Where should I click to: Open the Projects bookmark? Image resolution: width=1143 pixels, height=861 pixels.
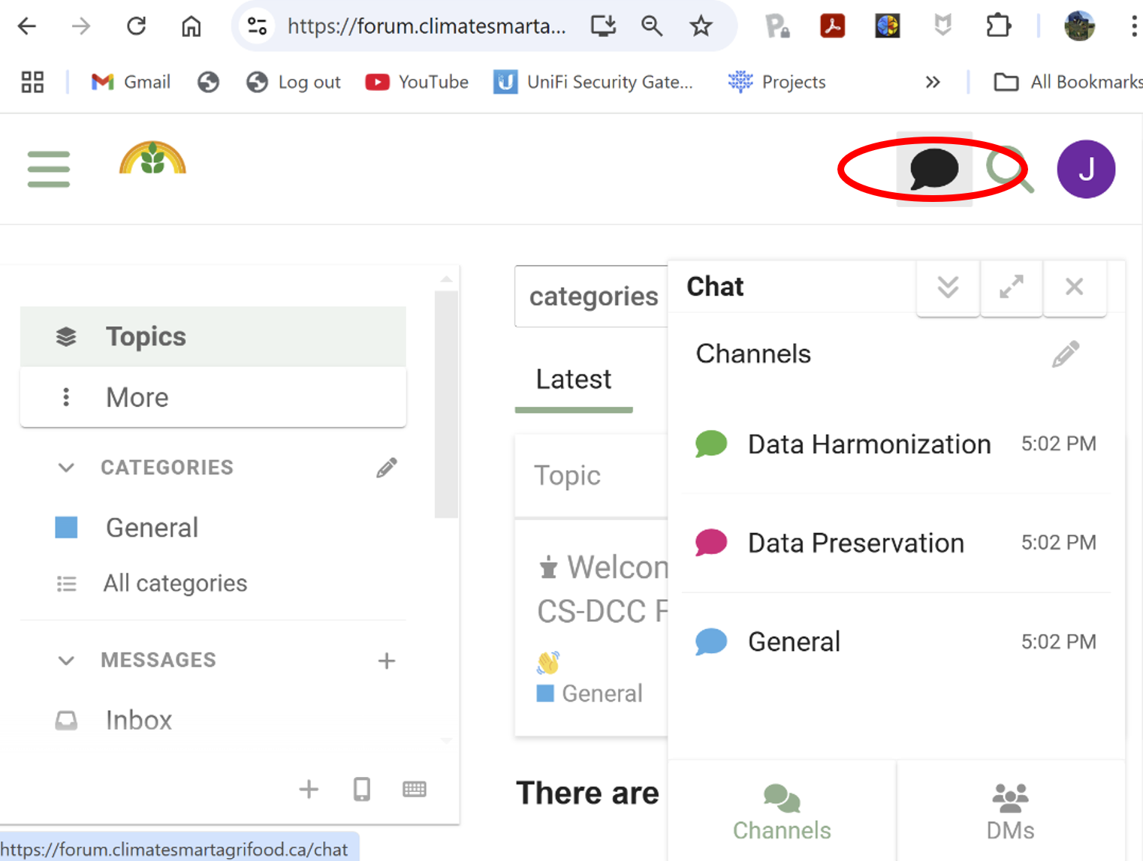[777, 82]
